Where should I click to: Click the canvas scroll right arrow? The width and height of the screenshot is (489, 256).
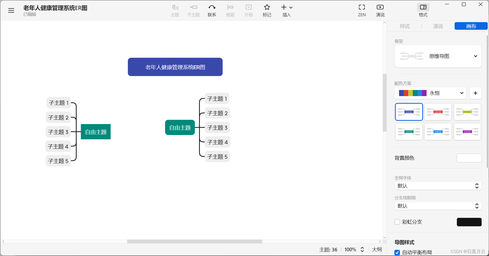coord(380,242)
